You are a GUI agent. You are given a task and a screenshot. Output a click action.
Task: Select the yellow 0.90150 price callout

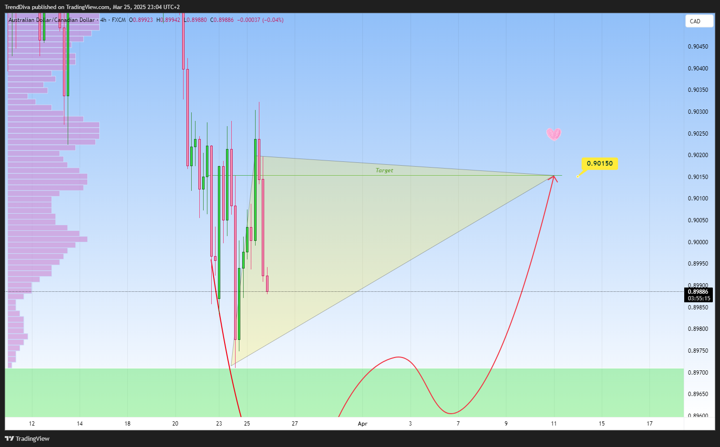click(x=599, y=163)
